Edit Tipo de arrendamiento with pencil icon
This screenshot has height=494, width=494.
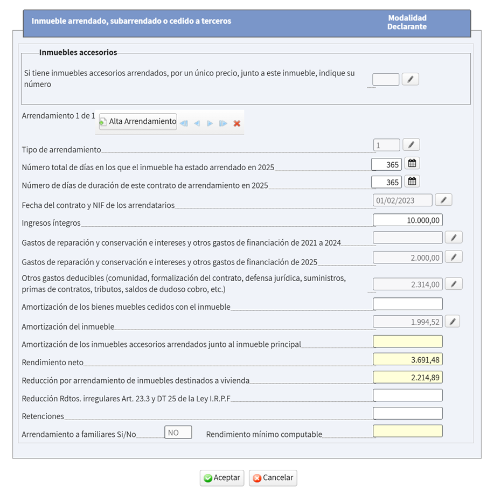tap(411, 145)
